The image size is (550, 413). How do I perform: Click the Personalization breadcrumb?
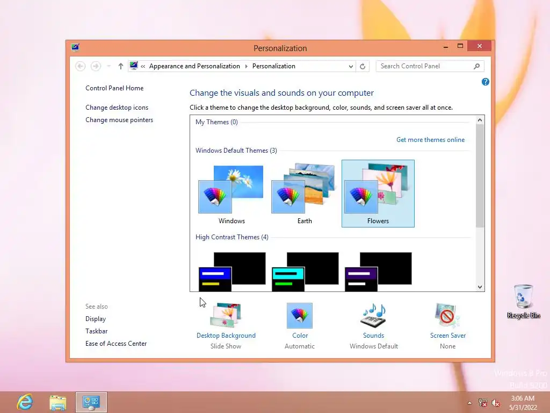(273, 66)
